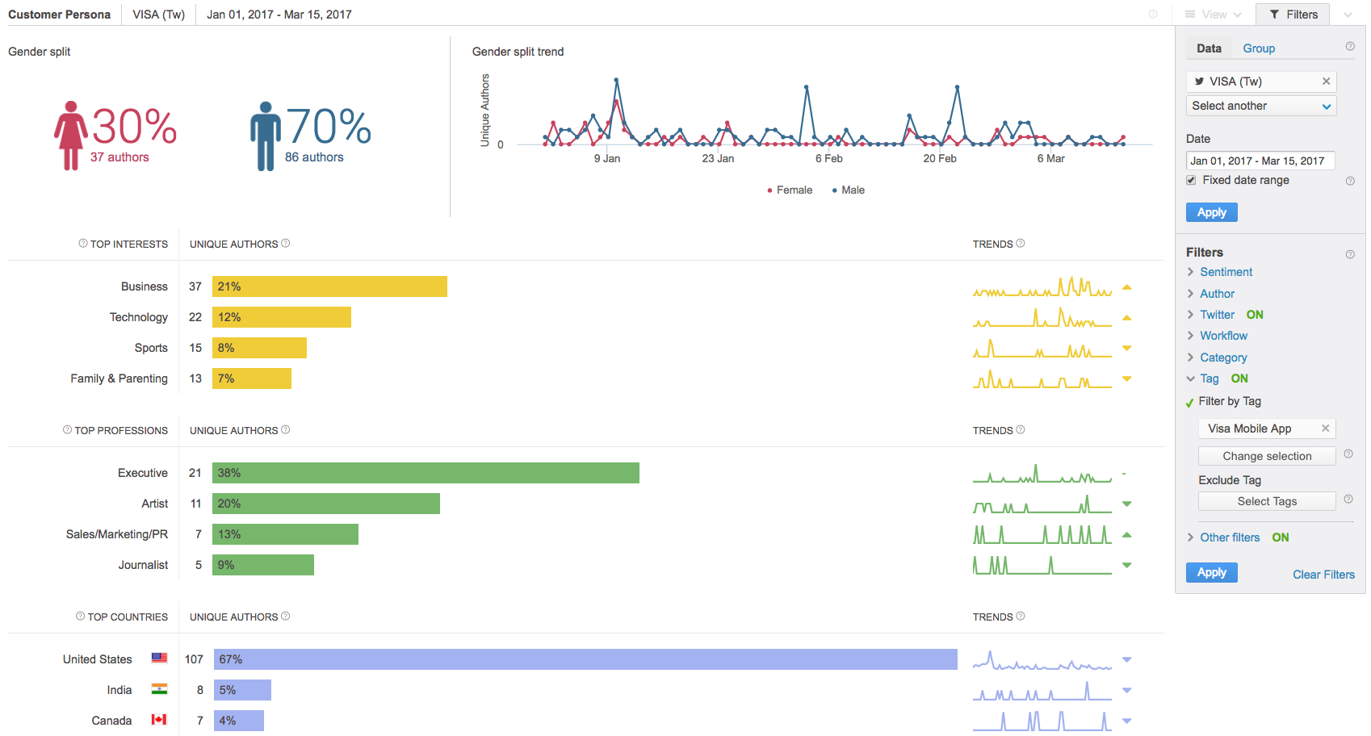Open the Filters tab
Screen dimensions: 1371x736
coord(1293,15)
